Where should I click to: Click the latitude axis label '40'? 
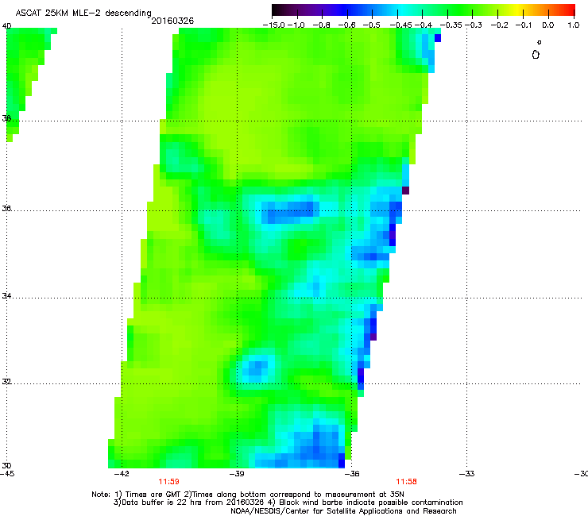(x=6, y=26)
